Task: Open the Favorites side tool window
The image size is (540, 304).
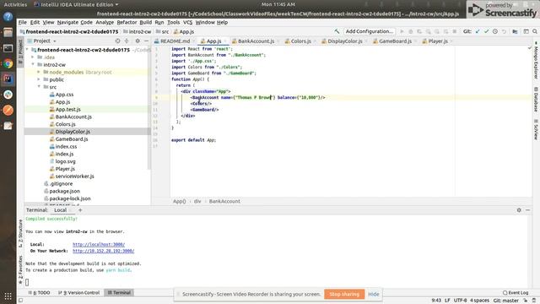Action: [20, 269]
